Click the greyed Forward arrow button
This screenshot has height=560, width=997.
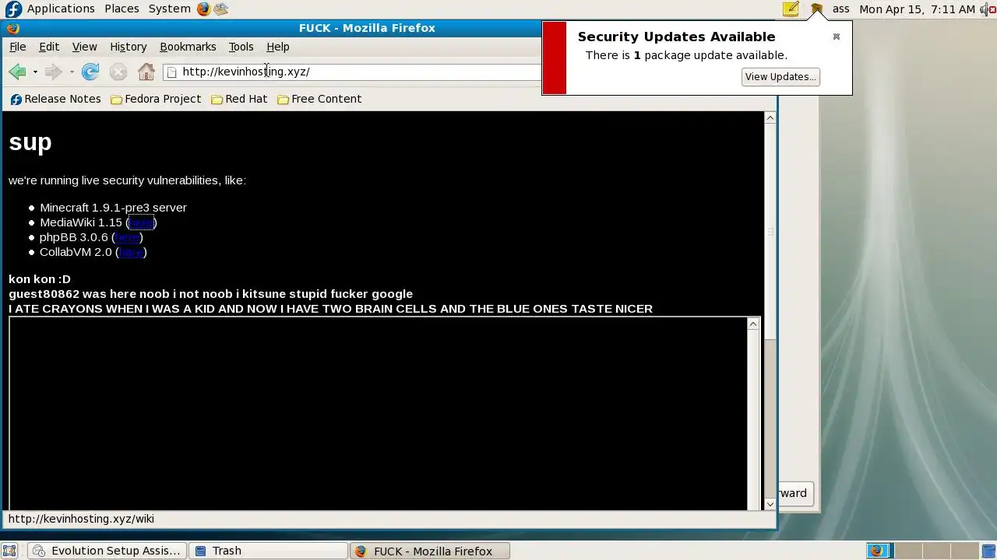coord(53,72)
